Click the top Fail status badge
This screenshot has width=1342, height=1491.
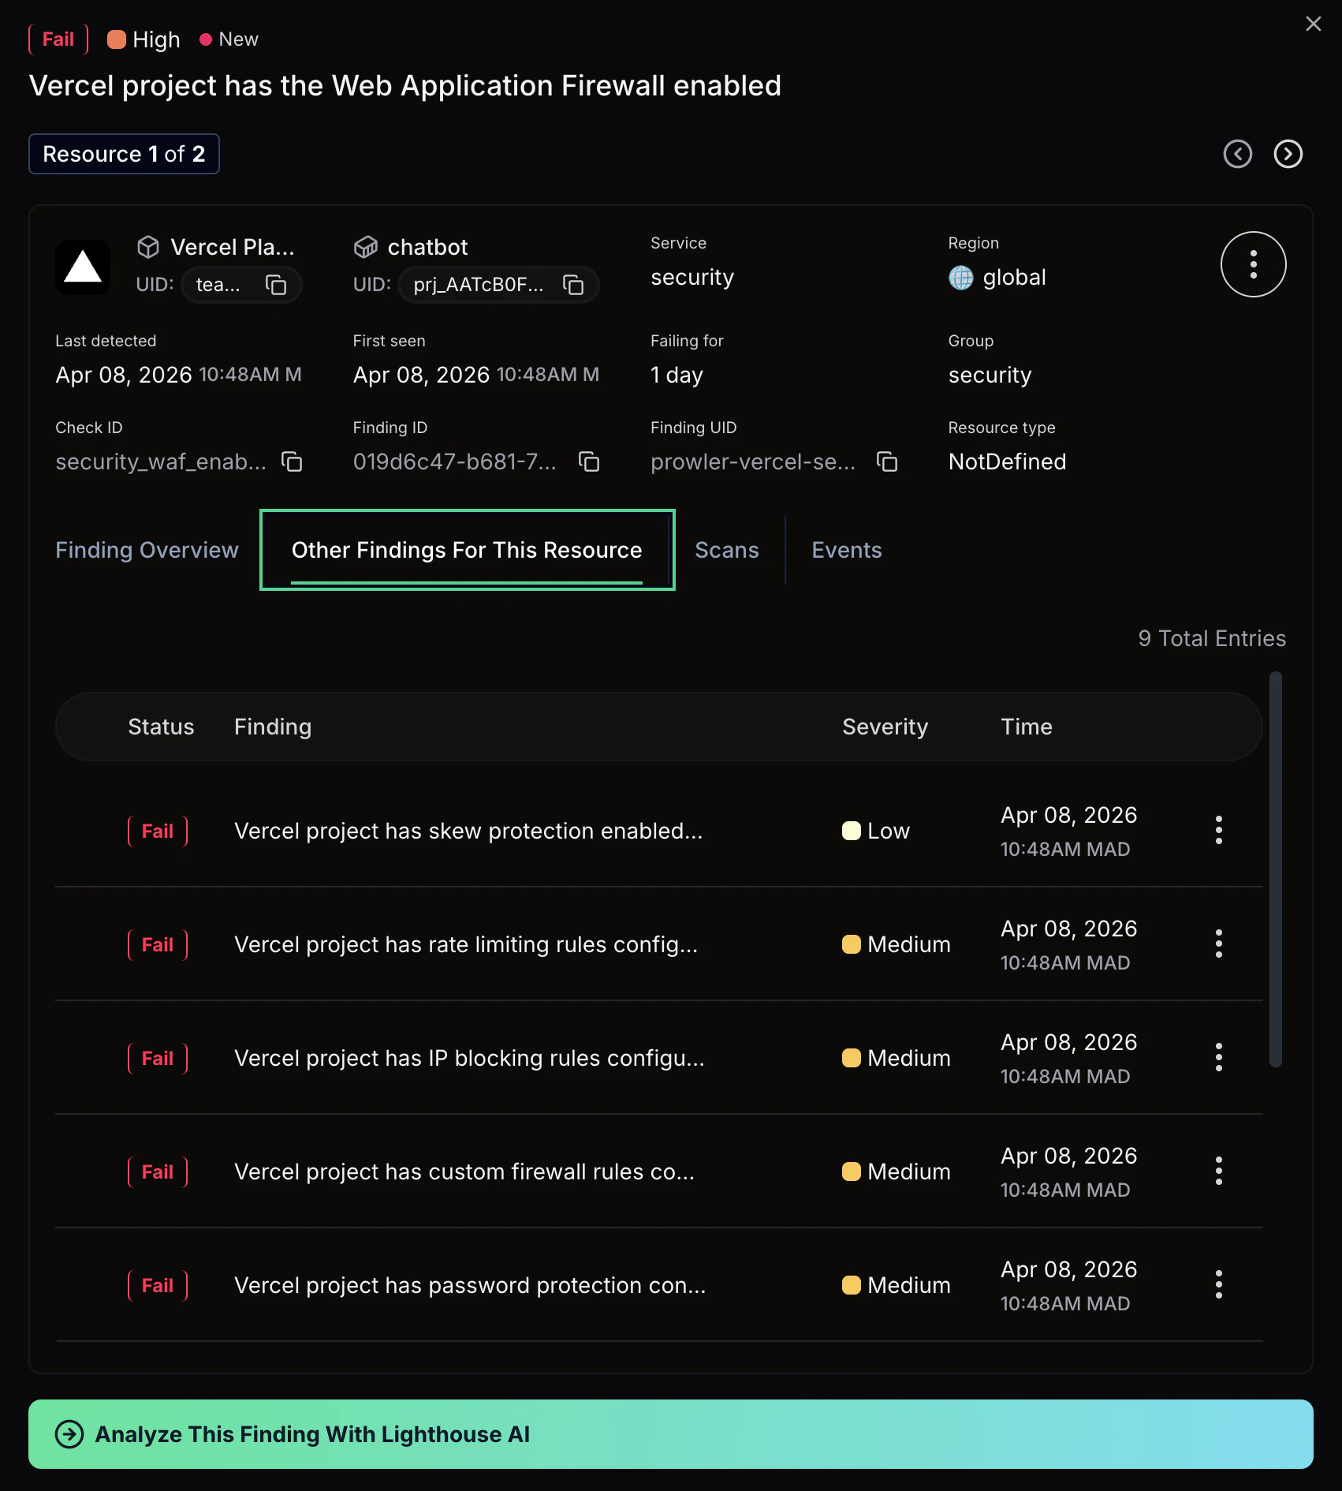58,39
